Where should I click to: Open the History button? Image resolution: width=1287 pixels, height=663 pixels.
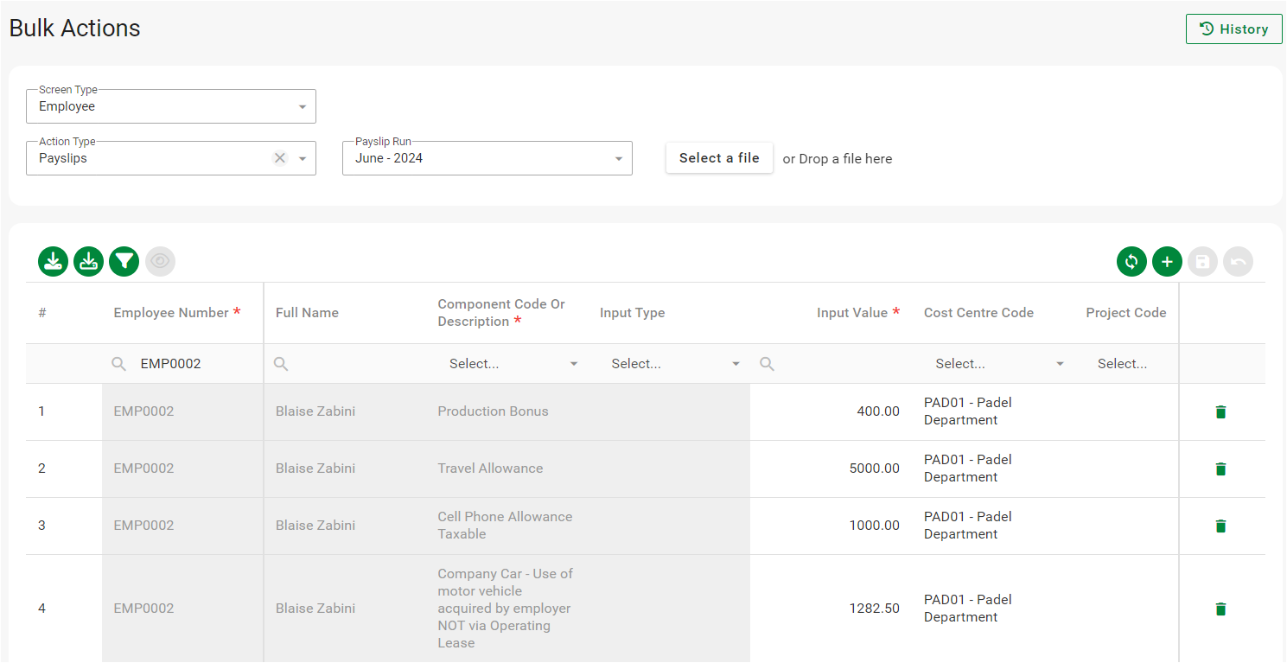(x=1233, y=29)
